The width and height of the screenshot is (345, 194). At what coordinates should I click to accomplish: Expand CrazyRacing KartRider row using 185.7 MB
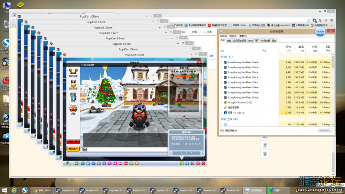point(221,67)
